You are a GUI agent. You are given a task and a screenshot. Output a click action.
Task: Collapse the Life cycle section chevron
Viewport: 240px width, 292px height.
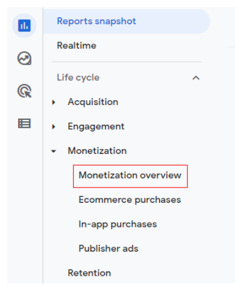pos(196,78)
